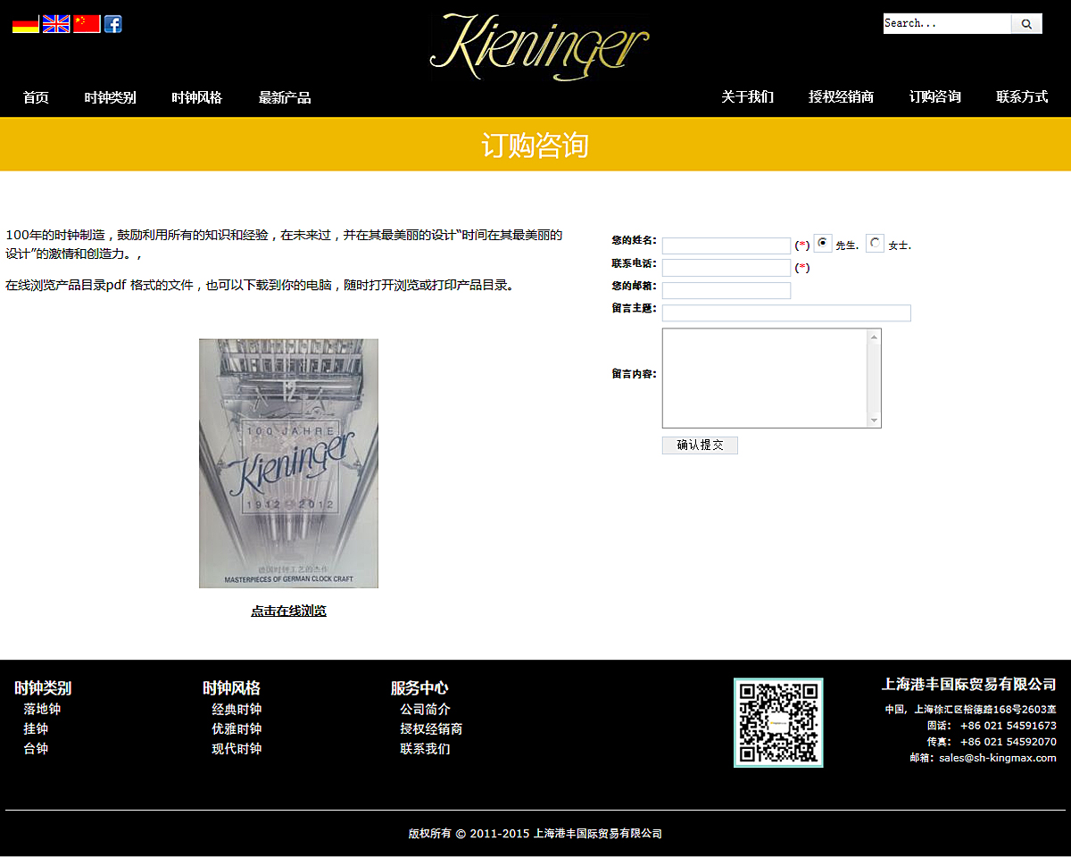Select the 女士 radio button
This screenshot has width=1071, height=857.
pyautogui.click(x=876, y=243)
